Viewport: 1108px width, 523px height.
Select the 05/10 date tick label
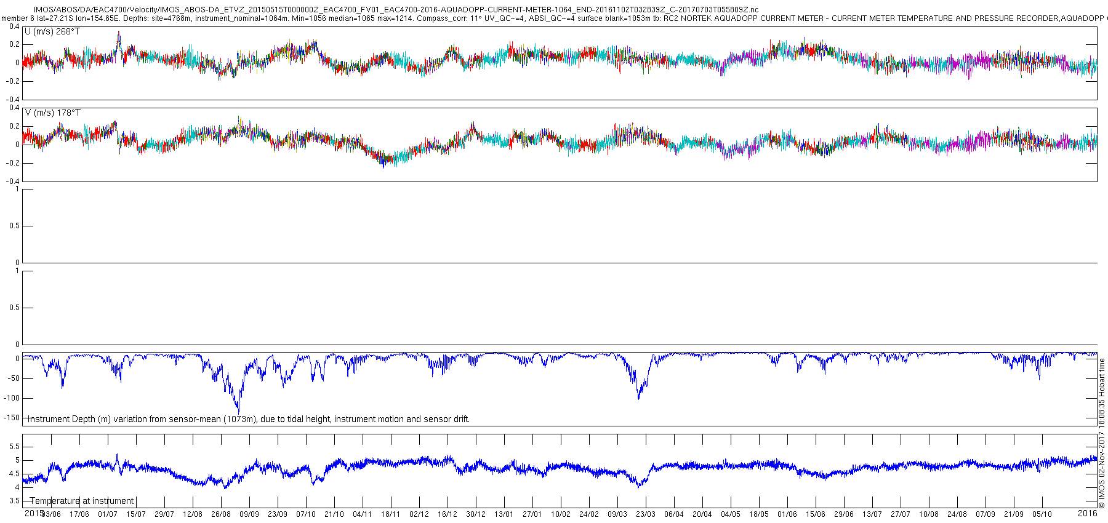pos(1042,514)
